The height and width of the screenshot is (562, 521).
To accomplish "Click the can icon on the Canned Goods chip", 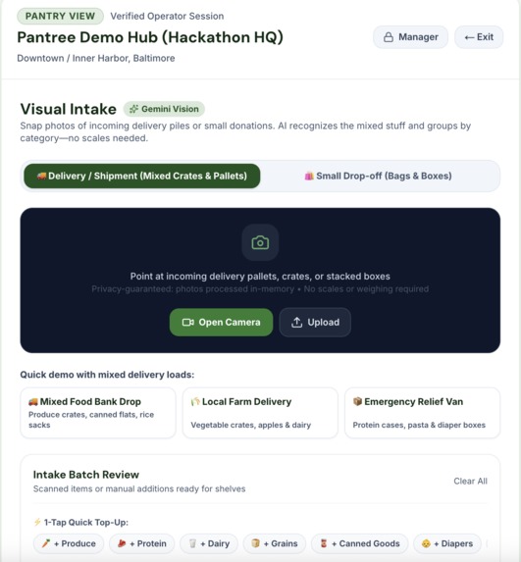I will tap(324, 543).
